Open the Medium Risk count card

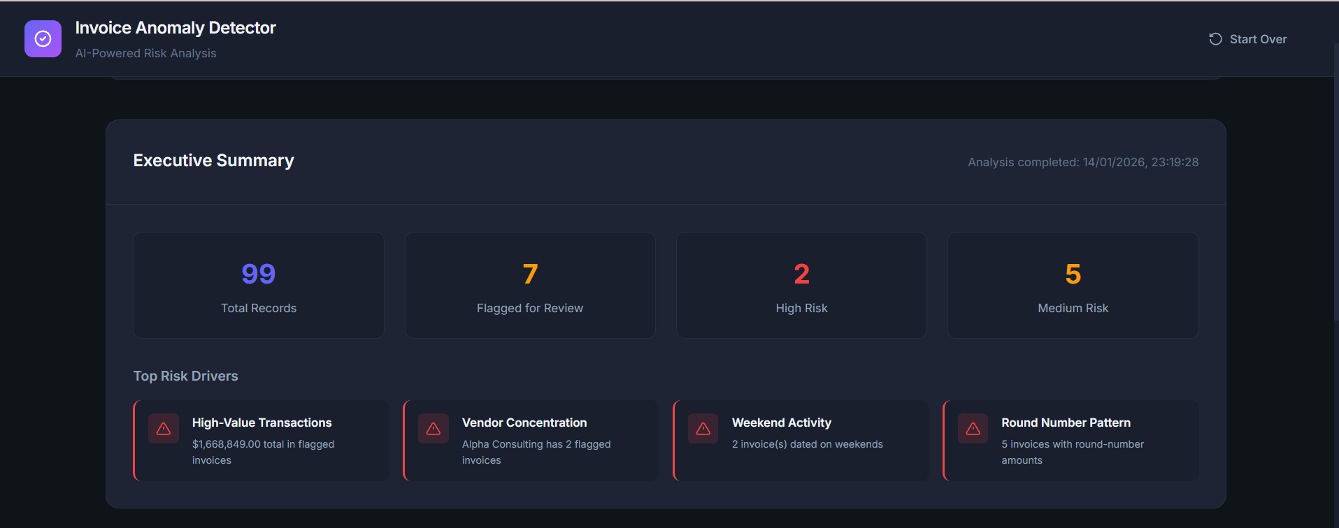[x=1073, y=286]
